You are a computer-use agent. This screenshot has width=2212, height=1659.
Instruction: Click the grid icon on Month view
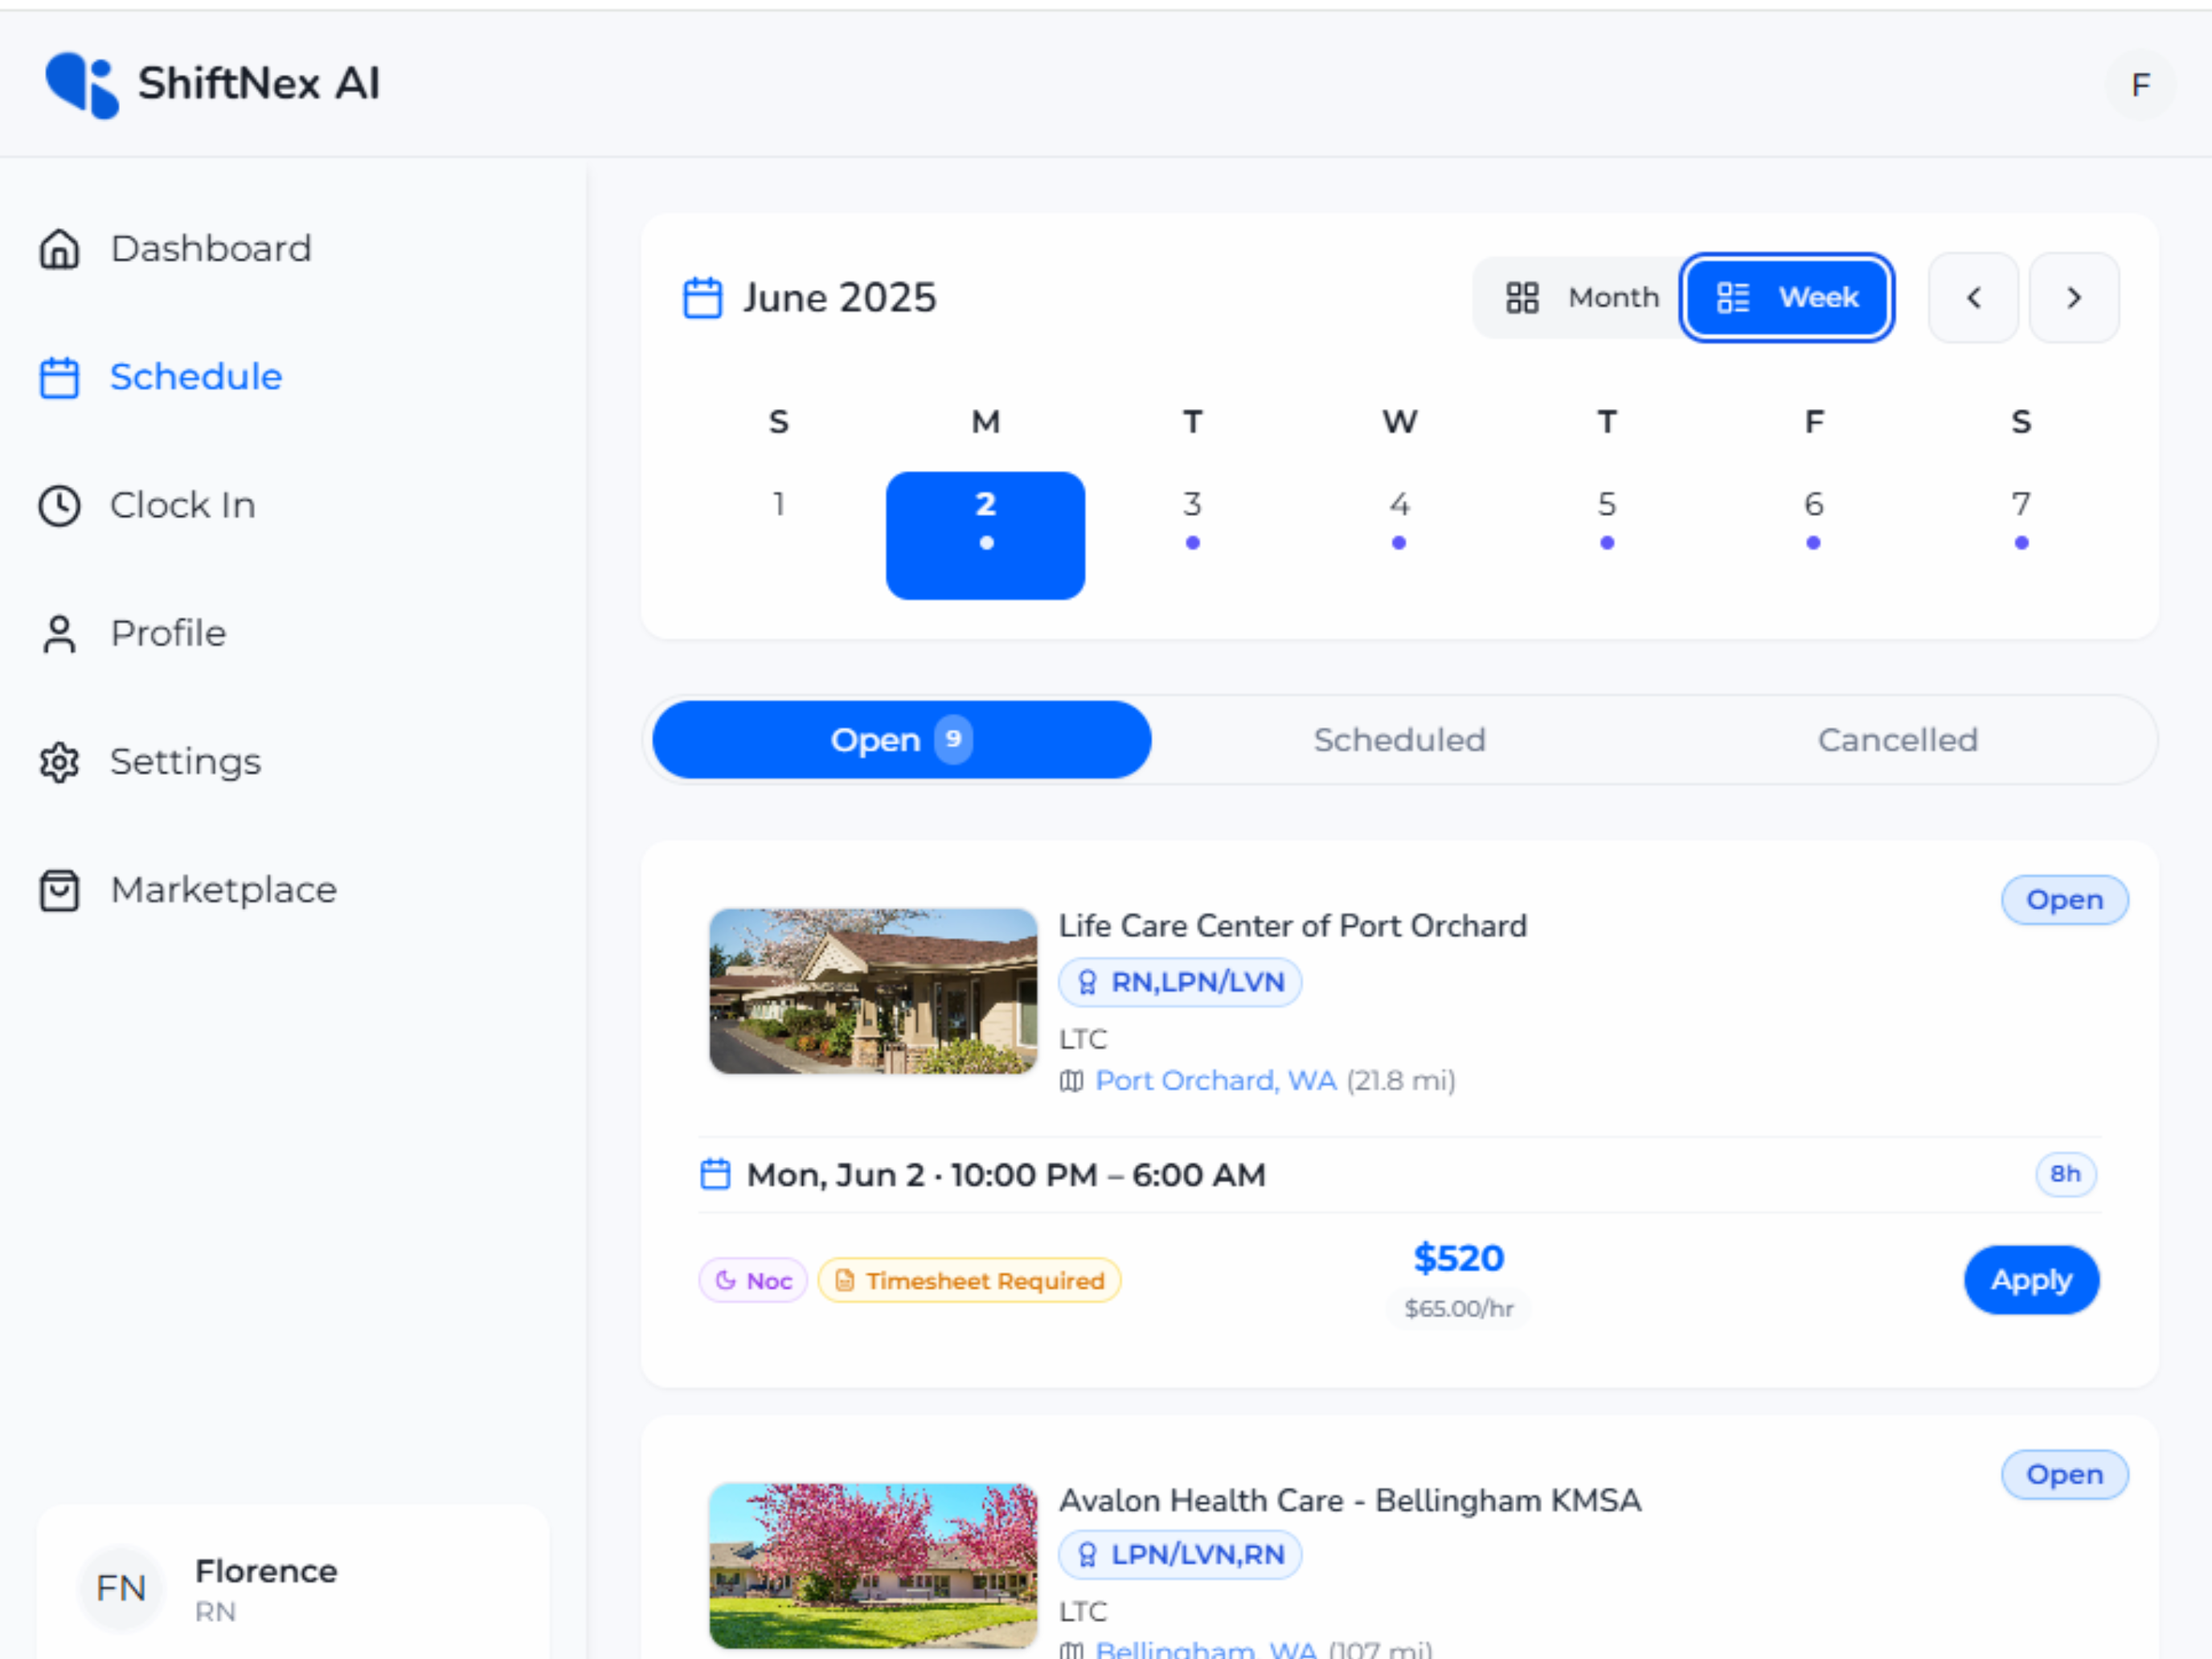pos(1522,298)
